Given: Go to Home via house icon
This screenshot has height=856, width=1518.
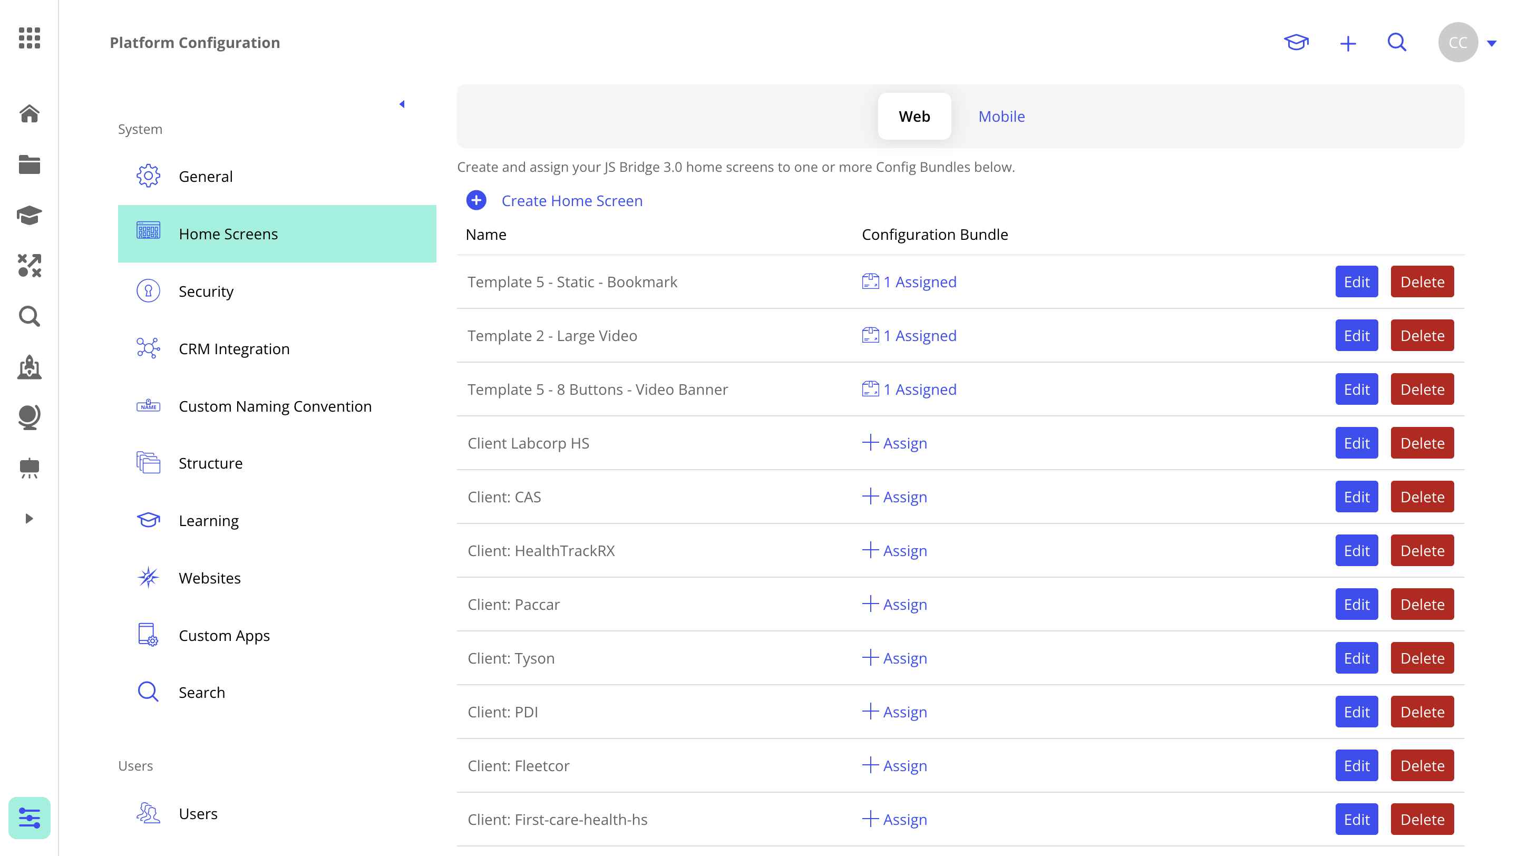Looking at the screenshot, I should click(x=29, y=113).
